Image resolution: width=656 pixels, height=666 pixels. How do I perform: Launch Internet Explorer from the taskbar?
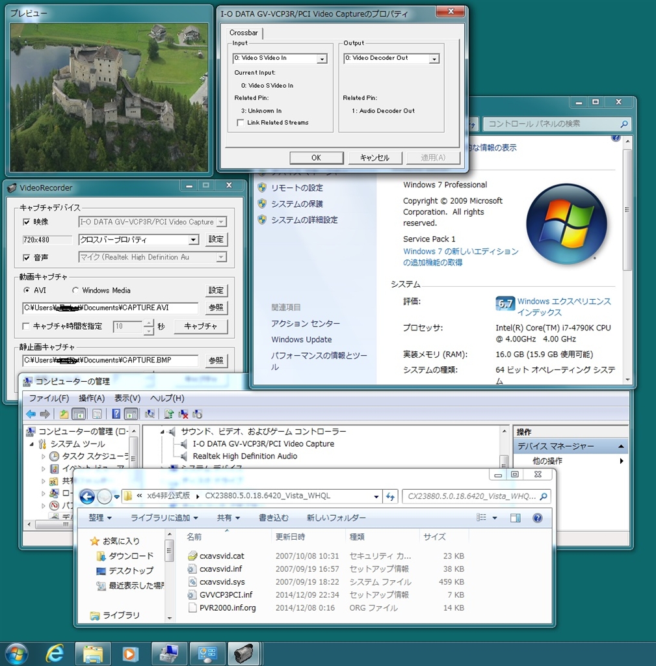(x=55, y=653)
